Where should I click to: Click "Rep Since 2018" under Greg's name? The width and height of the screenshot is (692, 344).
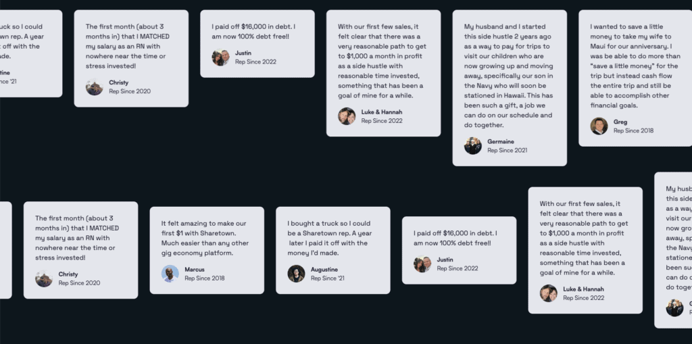tap(633, 130)
